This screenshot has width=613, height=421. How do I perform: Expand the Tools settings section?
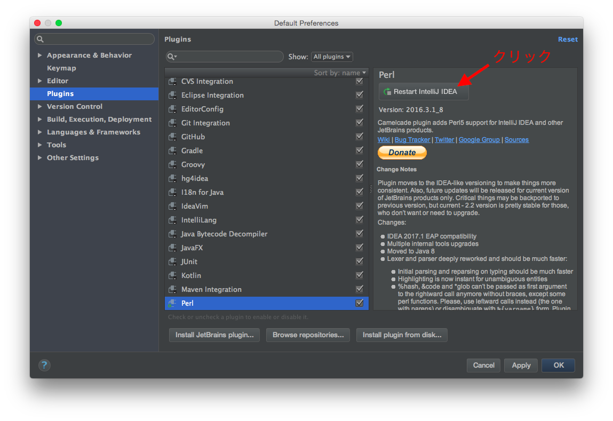[39, 145]
